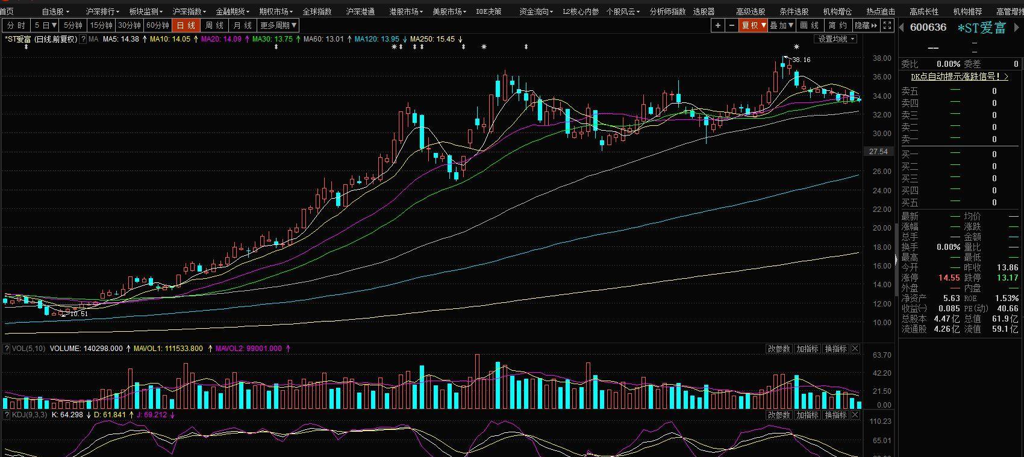Open 机构推荐 menu item
The image size is (1024, 457).
point(967,11)
